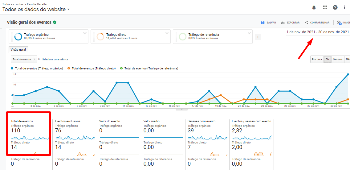Click the Exportar download icon

[283, 23]
